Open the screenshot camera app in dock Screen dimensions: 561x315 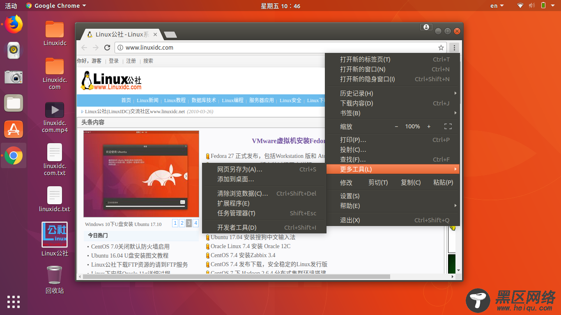(x=14, y=77)
